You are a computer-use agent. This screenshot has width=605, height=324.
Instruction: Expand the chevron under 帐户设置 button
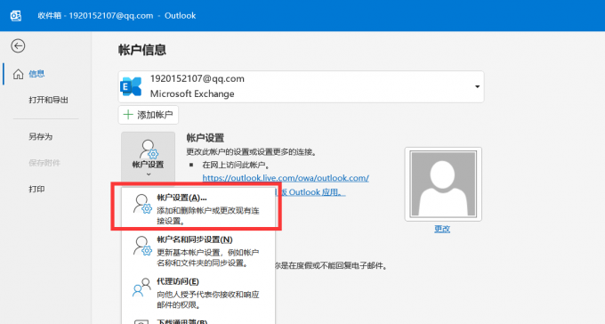149,174
